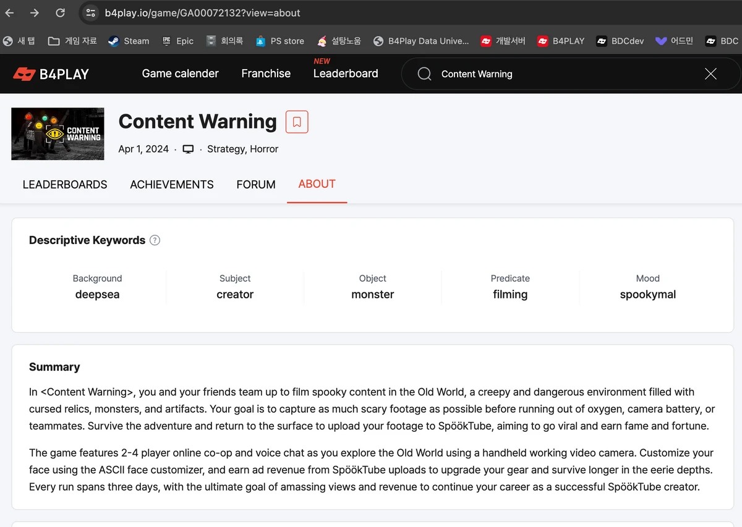Open the BDCdev bookmark
The width and height of the screenshot is (742, 527).
(620, 41)
